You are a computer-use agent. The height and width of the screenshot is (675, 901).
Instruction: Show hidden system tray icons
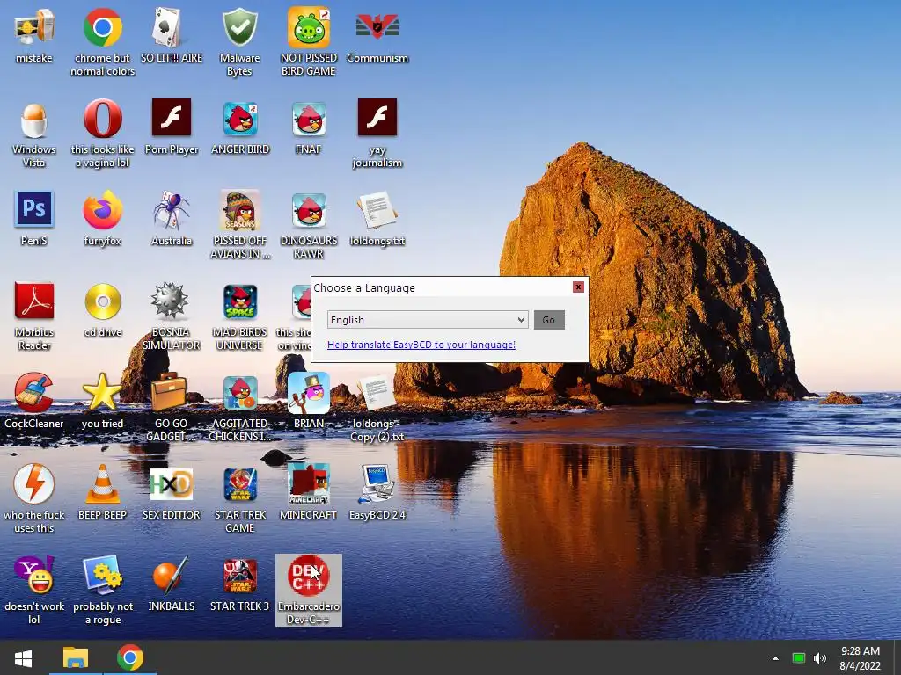point(775,658)
